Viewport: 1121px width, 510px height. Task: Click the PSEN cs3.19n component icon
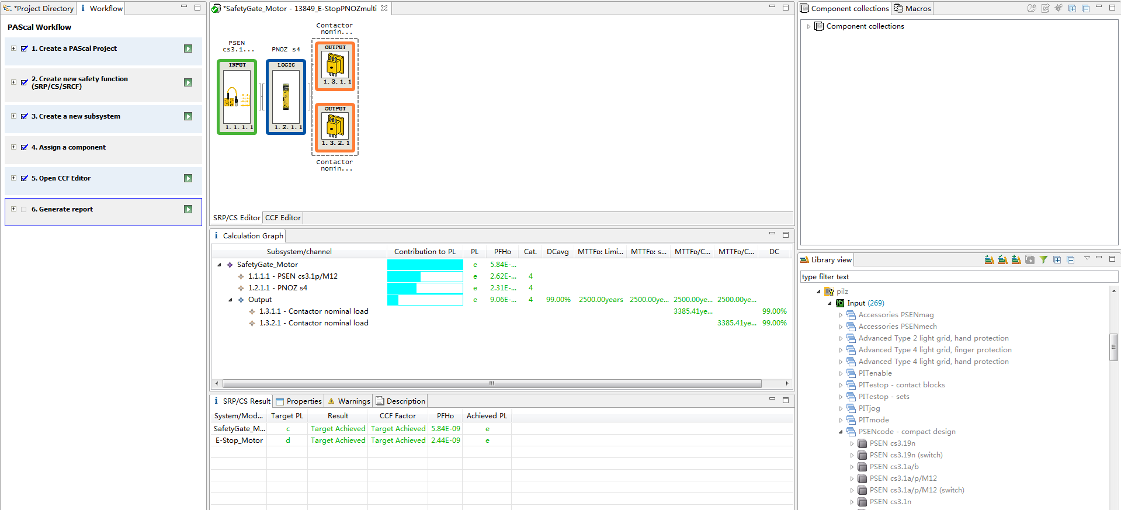(x=862, y=443)
